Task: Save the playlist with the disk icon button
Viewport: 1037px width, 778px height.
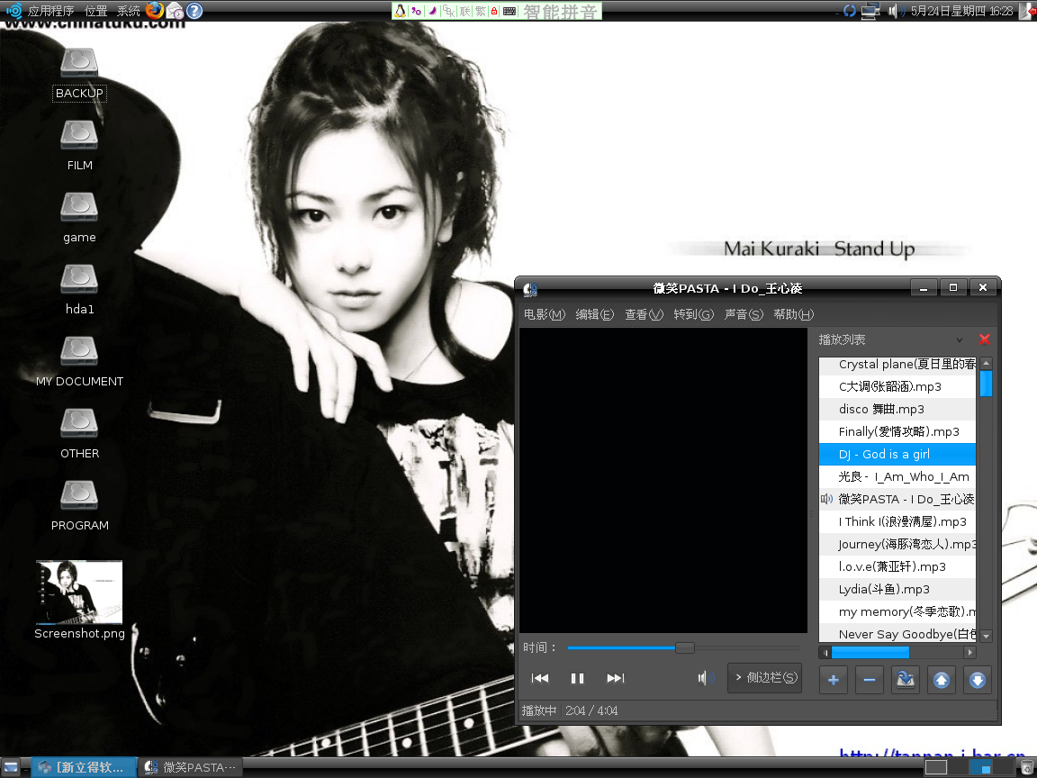Action: tap(906, 680)
